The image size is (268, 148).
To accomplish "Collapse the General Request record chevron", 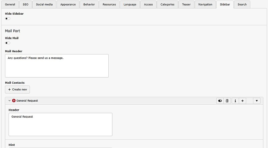I will [x=9, y=101].
